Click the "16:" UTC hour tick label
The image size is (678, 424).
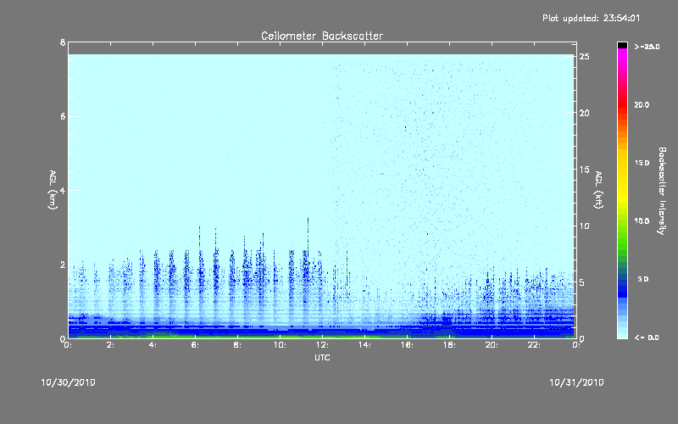click(407, 345)
